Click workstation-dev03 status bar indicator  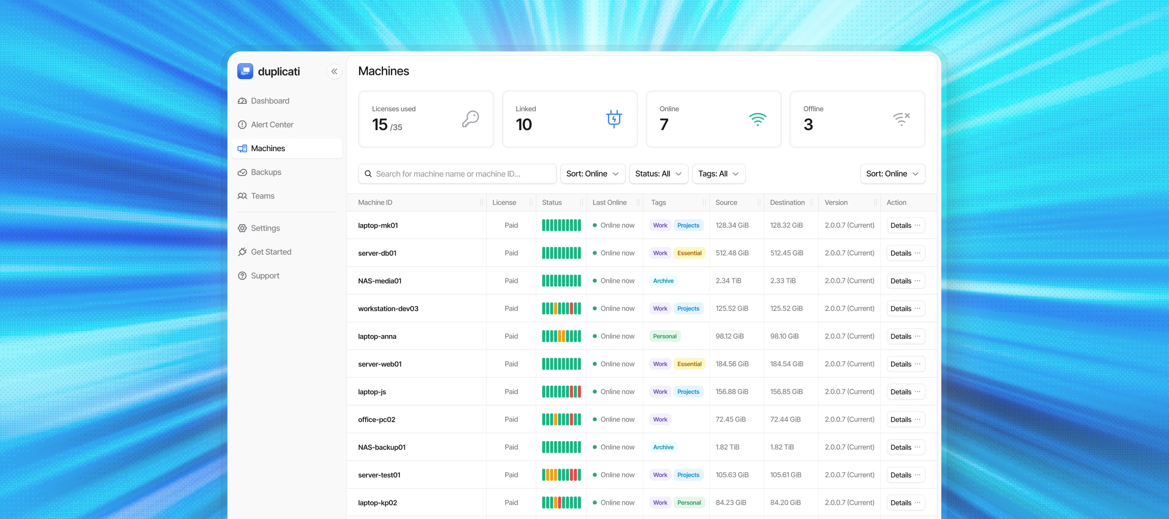[x=561, y=308]
